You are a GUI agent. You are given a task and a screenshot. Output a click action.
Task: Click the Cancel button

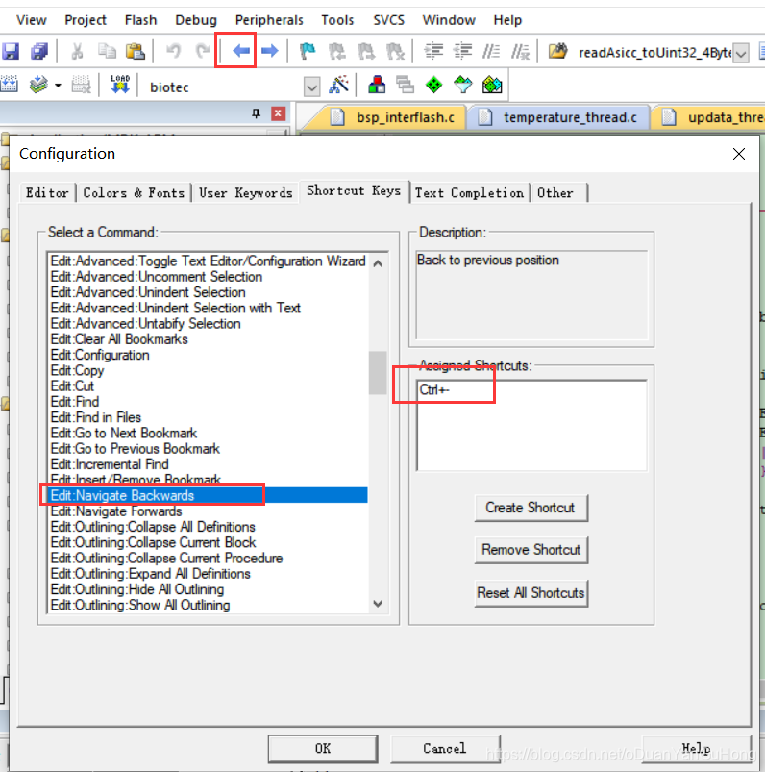pyautogui.click(x=445, y=749)
